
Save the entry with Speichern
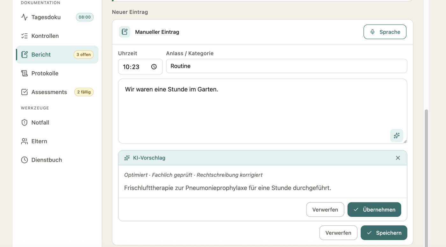tap(384, 233)
